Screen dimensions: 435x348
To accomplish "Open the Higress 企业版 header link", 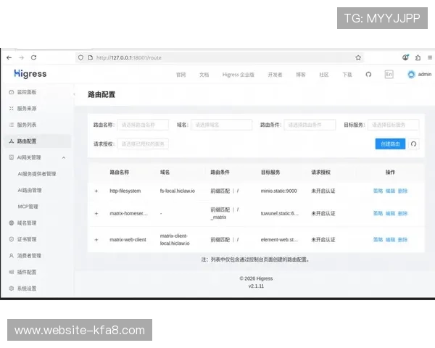I will (x=239, y=75).
